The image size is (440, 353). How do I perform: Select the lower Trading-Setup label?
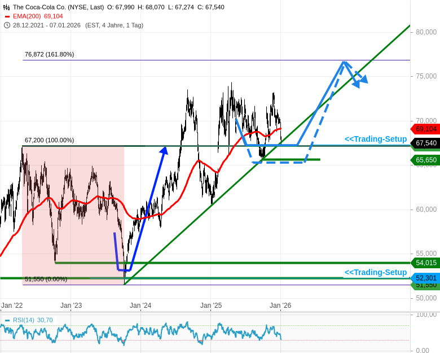pyautogui.click(x=375, y=272)
